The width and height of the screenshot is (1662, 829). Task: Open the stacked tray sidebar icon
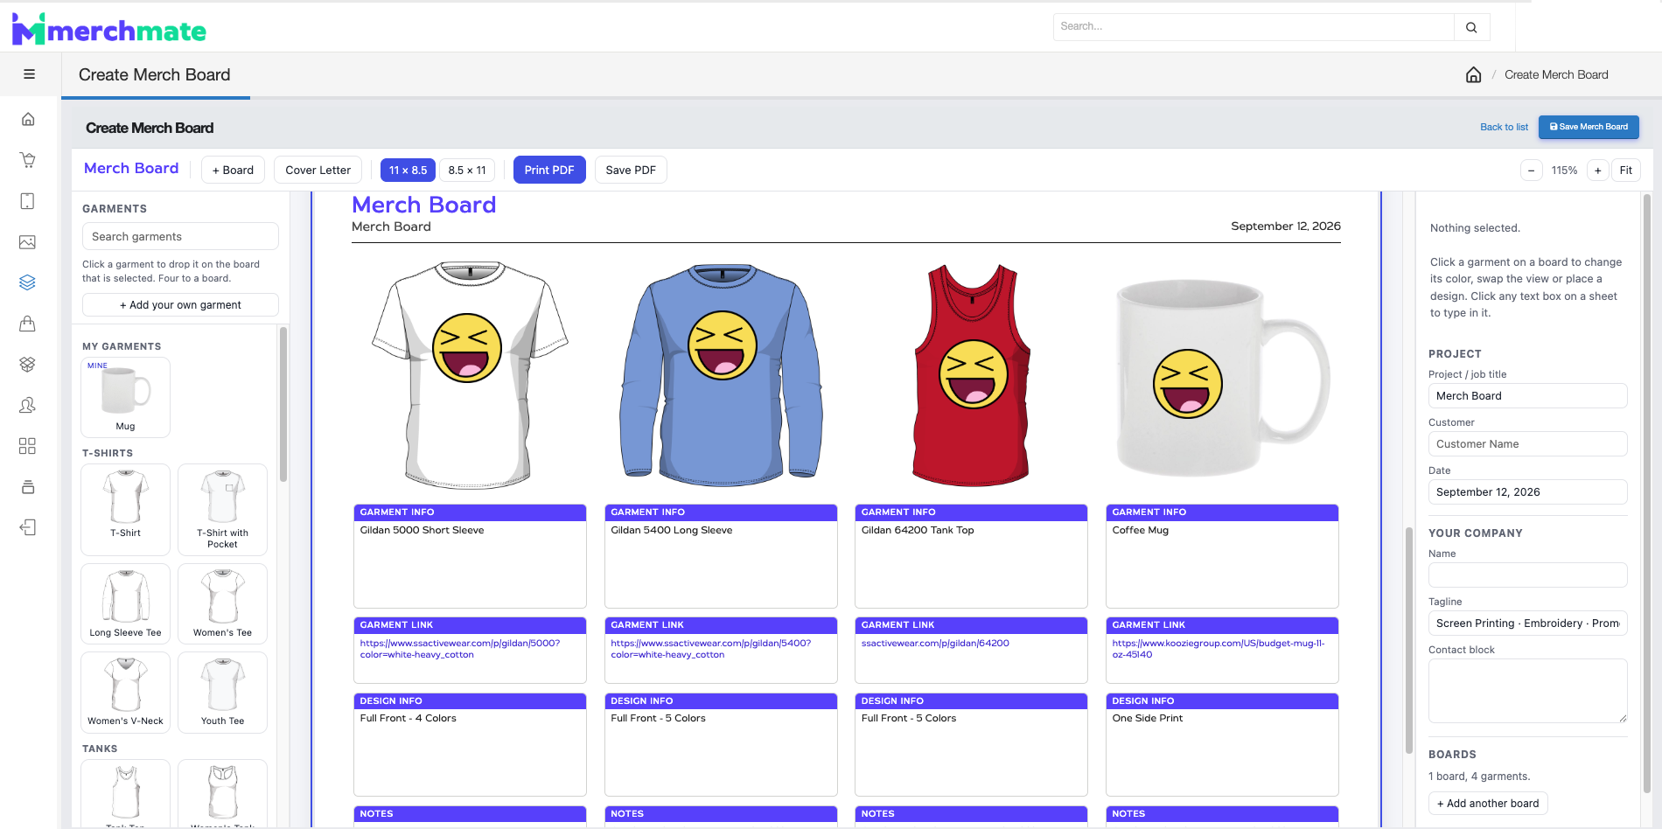point(28,487)
